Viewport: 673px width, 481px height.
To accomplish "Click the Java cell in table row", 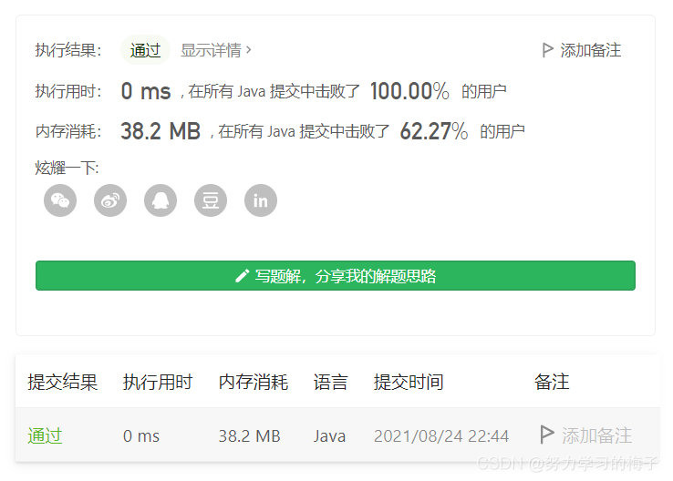I will pyautogui.click(x=329, y=436).
